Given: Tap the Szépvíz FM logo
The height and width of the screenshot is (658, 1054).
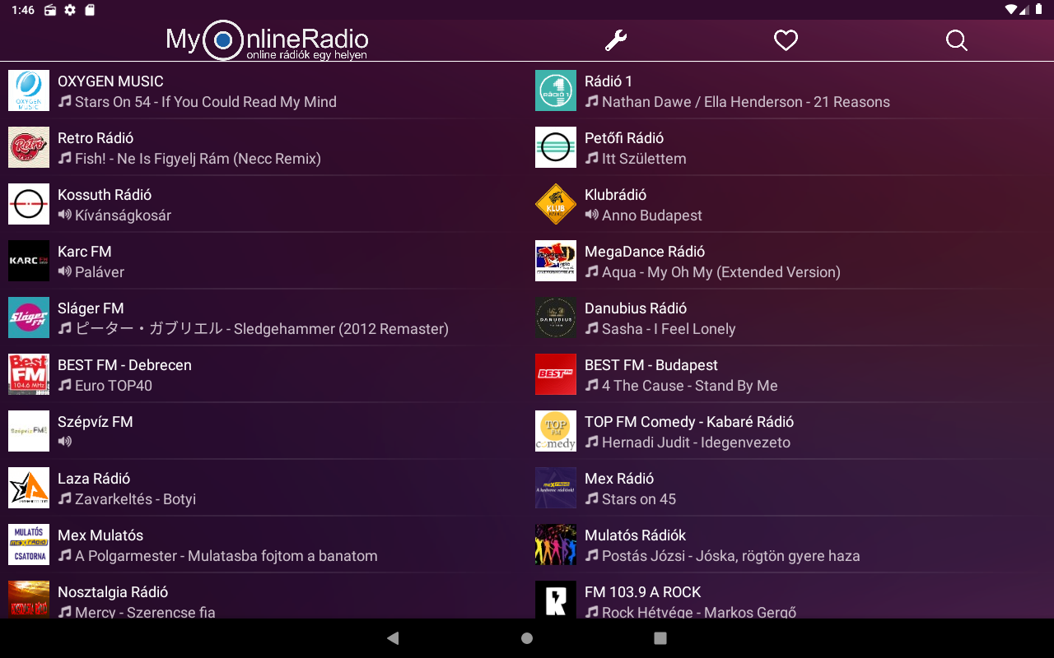Looking at the screenshot, I should click(x=29, y=431).
